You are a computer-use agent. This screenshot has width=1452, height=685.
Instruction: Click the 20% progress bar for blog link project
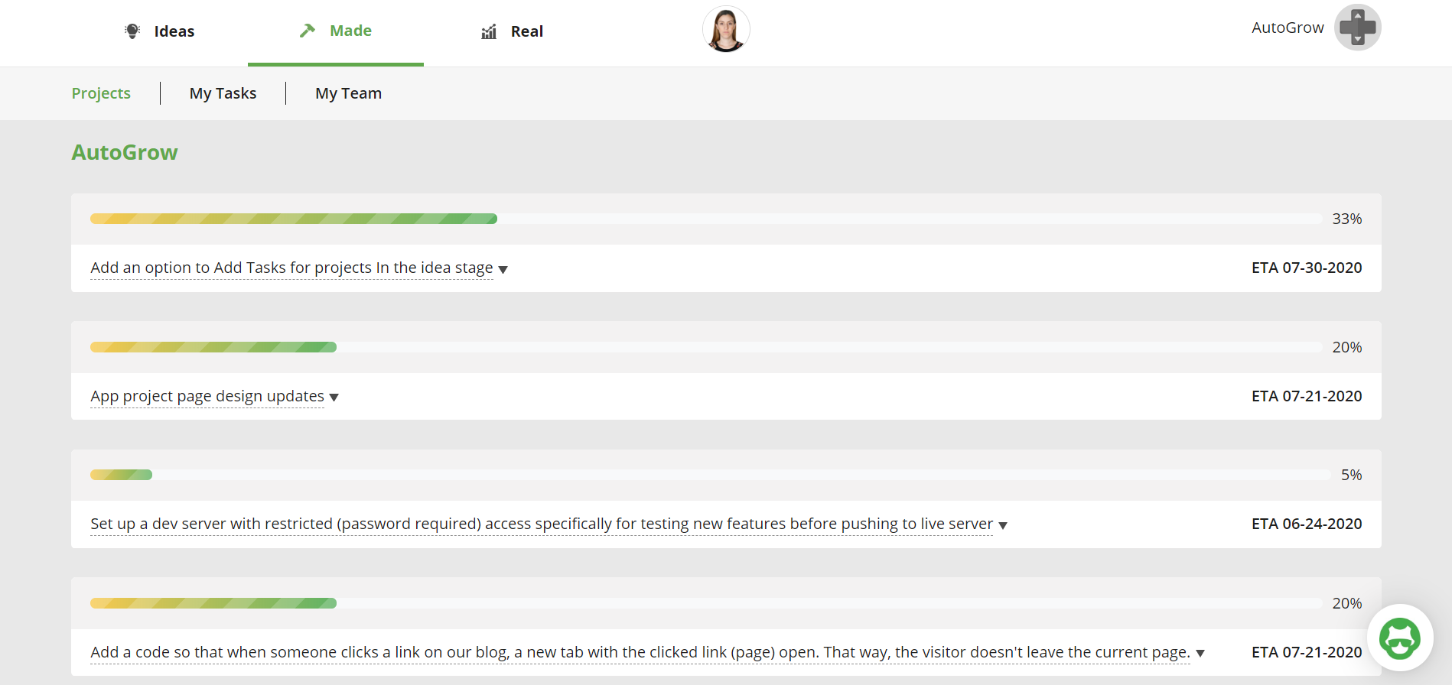point(706,603)
